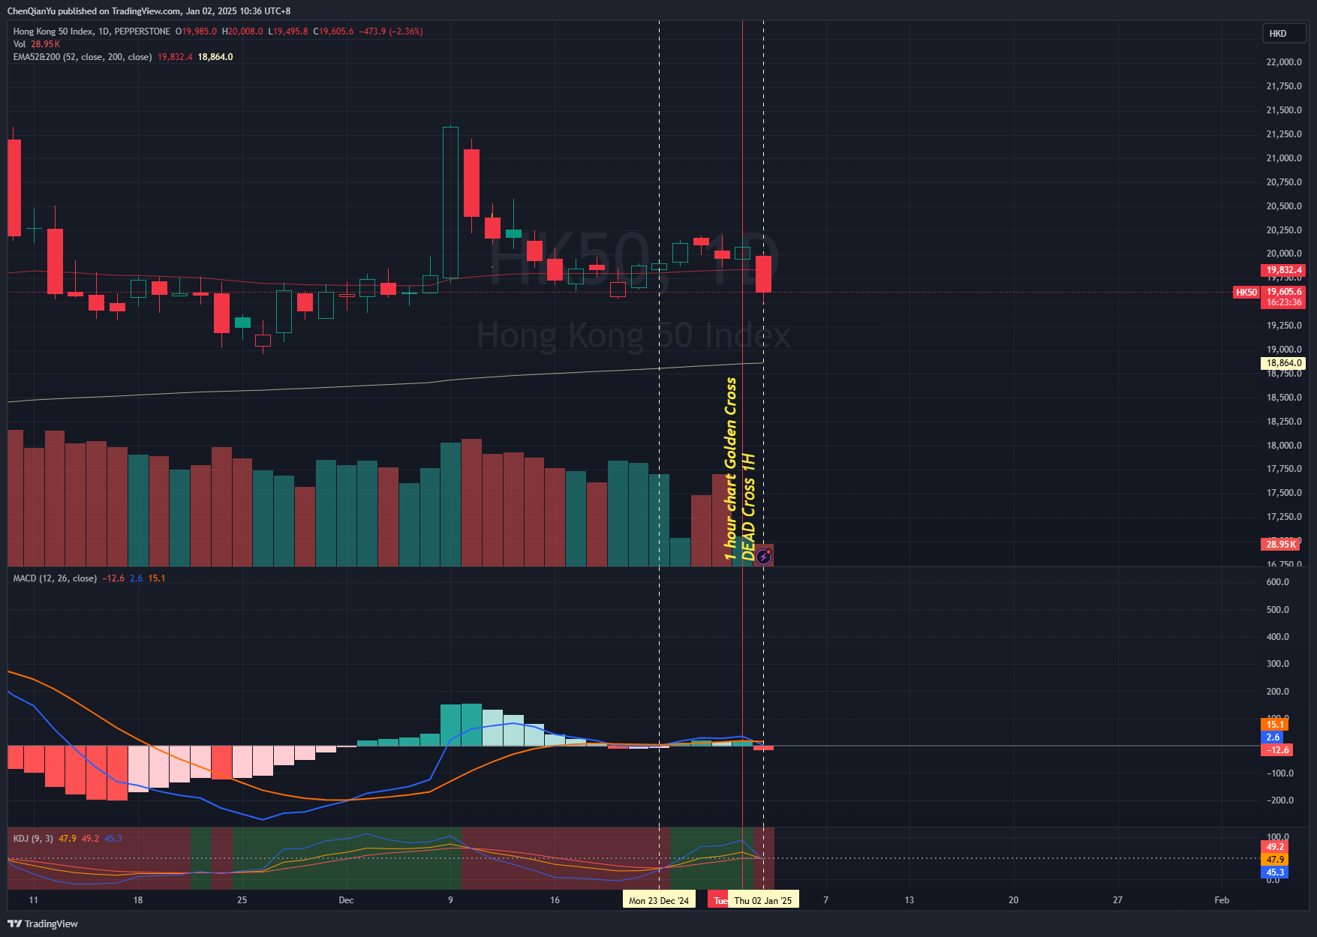Image resolution: width=1317 pixels, height=937 pixels.
Task: Click the publisher line 'ChenQianYu published on TradingView.com'
Action: [95, 11]
